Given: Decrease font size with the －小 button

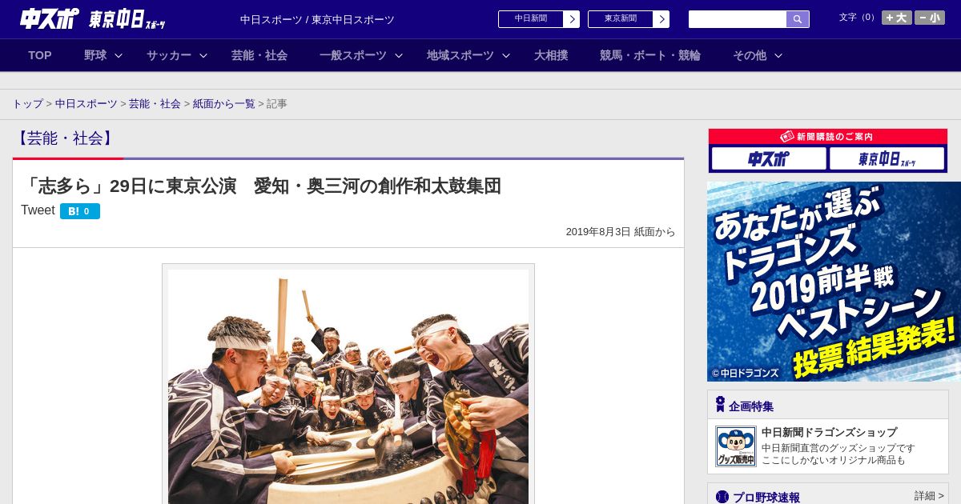Looking at the screenshot, I should pos(930,18).
